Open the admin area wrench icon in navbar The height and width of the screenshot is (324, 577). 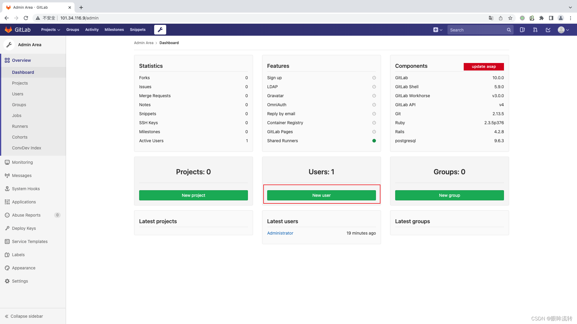click(160, 30)
